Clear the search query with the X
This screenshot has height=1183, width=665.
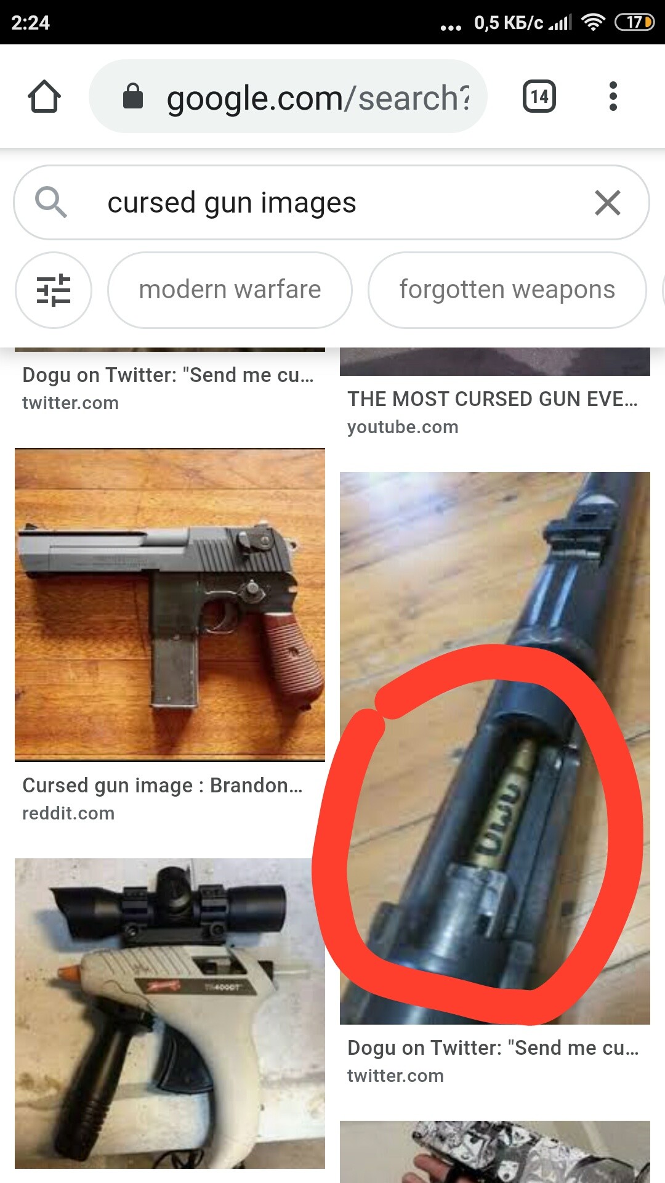click(x=608, y=203)
